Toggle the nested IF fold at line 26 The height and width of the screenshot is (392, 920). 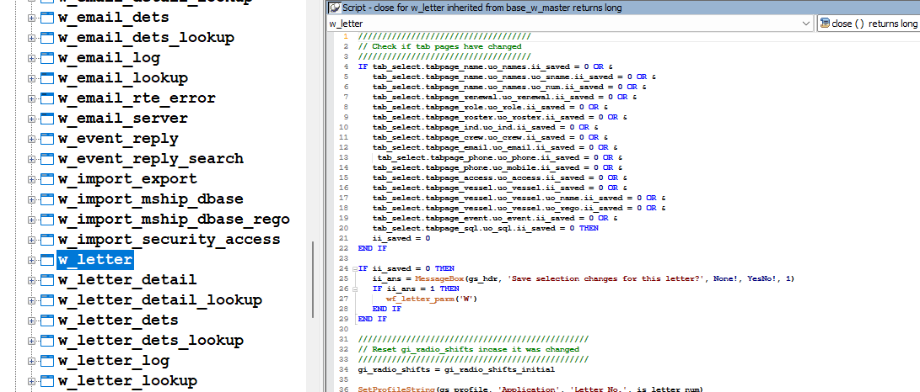(x=353, y=289)
